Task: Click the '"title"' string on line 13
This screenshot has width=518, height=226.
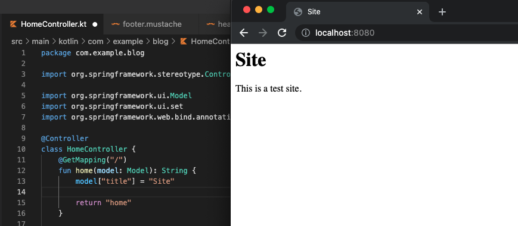Action: click(116, 181)
